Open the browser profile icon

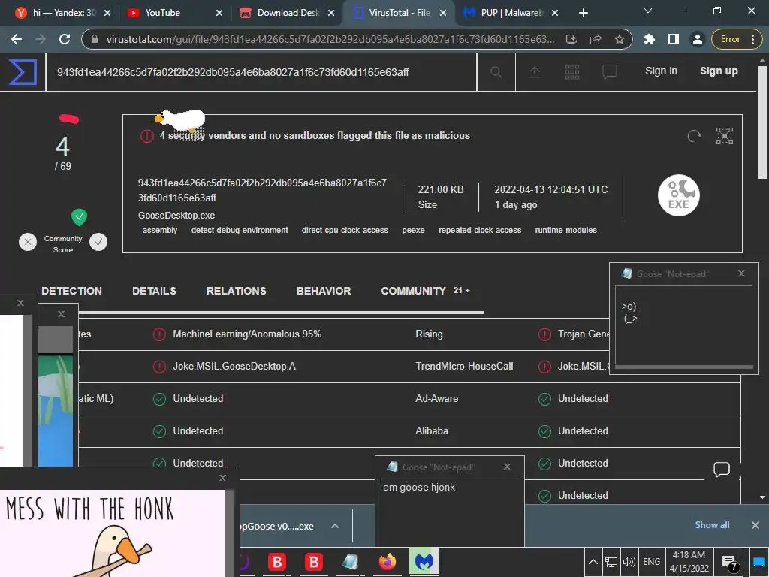[697, 39]
